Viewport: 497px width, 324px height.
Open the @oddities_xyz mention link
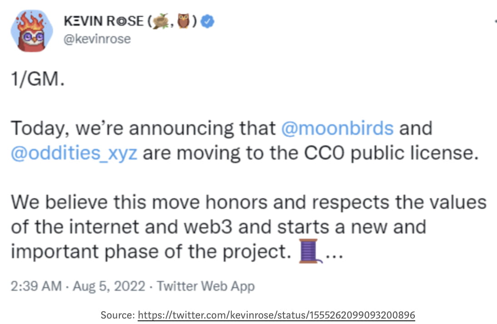[74, 153]
